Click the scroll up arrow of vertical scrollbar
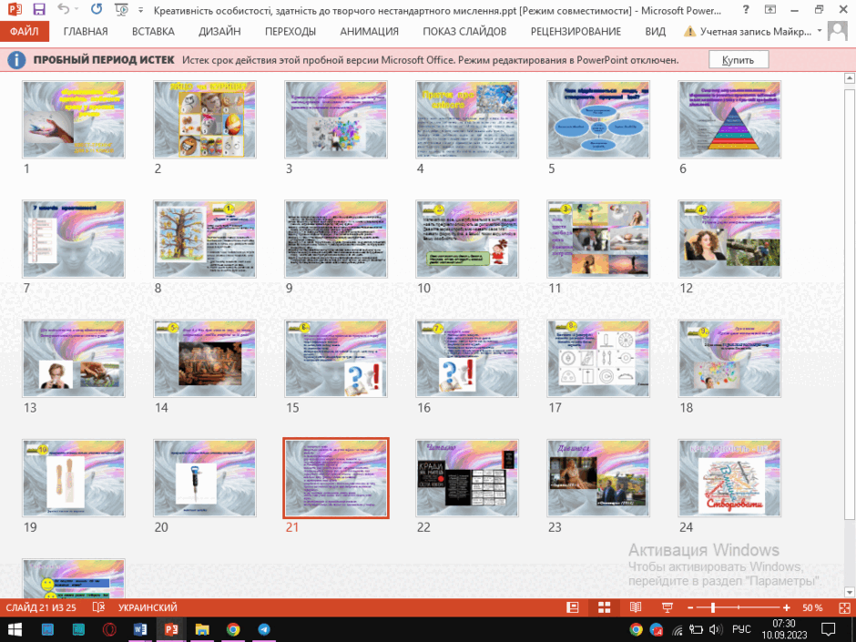Image resolution: width=856 pixels, height=642 pixels. pyautogui.click(x=850, y=78)
